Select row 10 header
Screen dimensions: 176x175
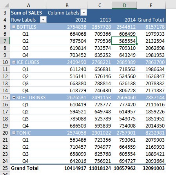pos(5,62)
